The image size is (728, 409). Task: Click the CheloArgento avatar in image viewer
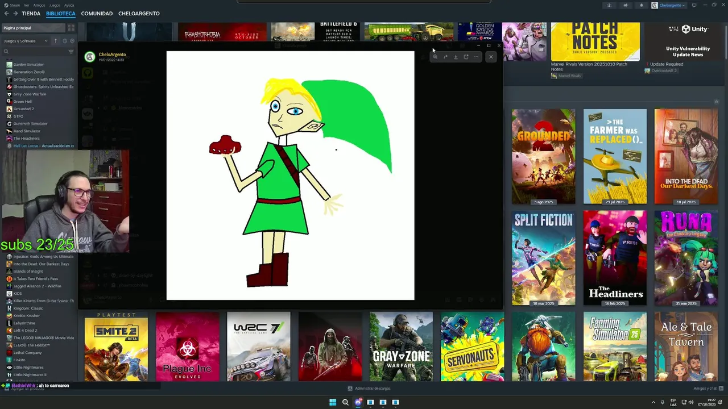89,57
